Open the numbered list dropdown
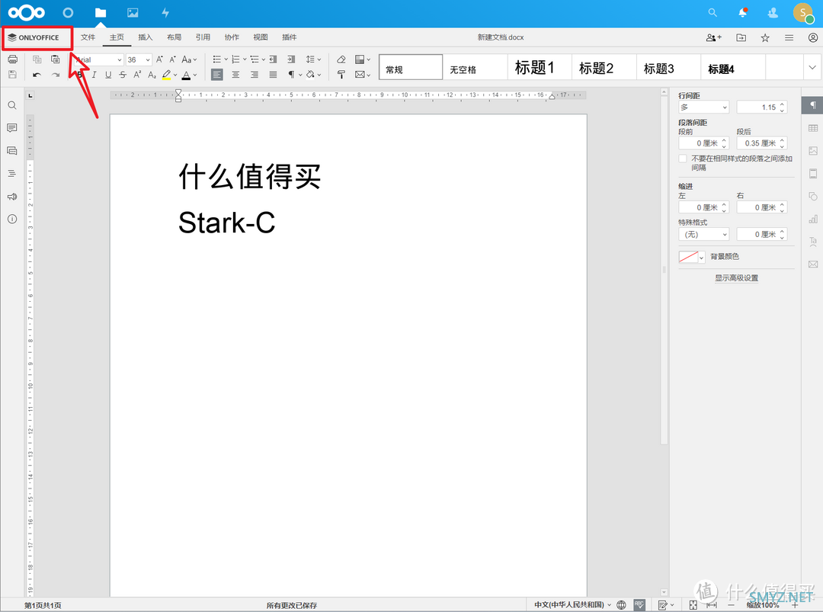 (245, 59)
